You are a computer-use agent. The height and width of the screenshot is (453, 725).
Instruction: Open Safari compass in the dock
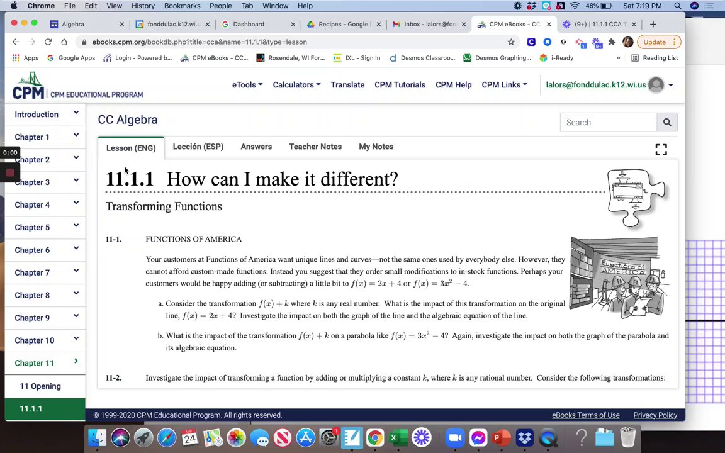(166, 437)
